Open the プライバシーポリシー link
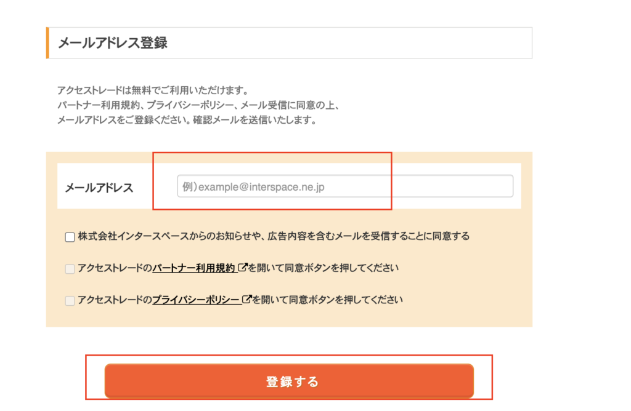 [196, 300]
